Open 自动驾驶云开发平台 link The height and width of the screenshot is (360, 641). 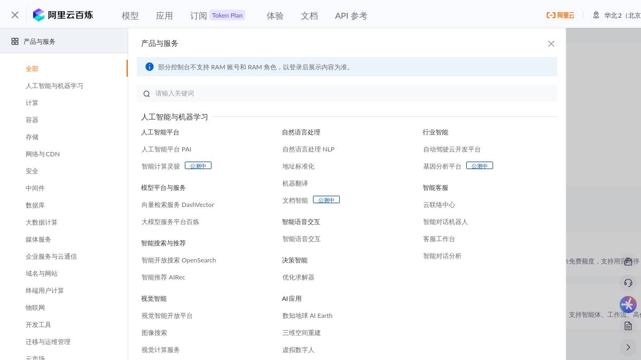[x=452, y=149]
